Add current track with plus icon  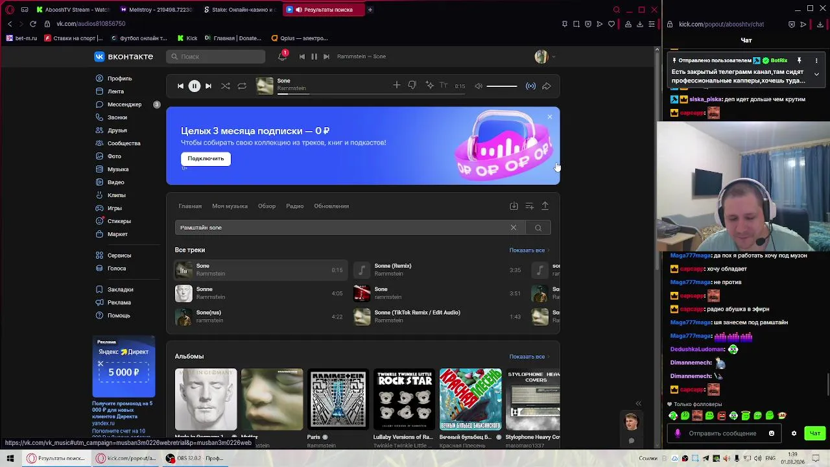pyautogui.click(x=397, y=85)
